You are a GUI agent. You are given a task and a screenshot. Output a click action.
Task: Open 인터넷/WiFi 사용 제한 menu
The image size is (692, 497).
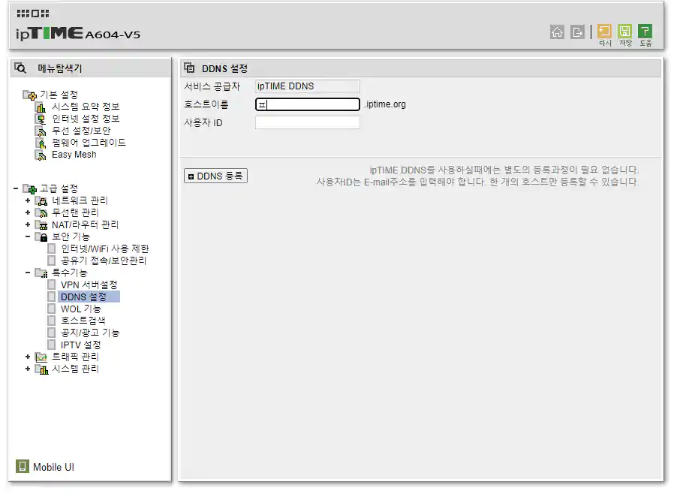point(105,249)
